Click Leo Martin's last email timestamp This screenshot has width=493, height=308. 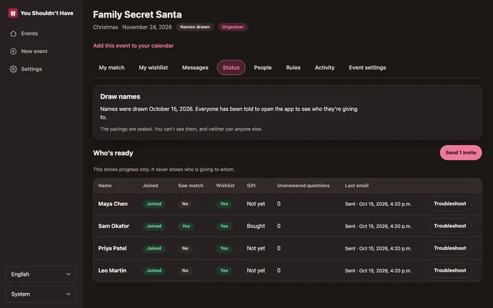tap(378, 270)
